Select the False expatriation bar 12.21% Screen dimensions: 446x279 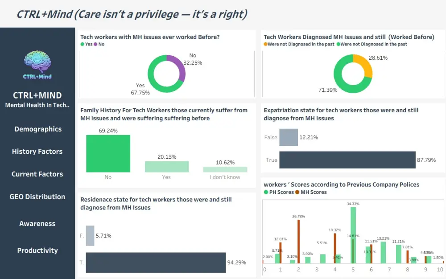289,137
